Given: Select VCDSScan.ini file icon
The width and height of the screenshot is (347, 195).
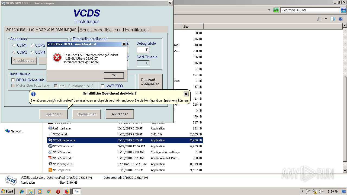Looking at the screenshot, I should tap(50, 152).
